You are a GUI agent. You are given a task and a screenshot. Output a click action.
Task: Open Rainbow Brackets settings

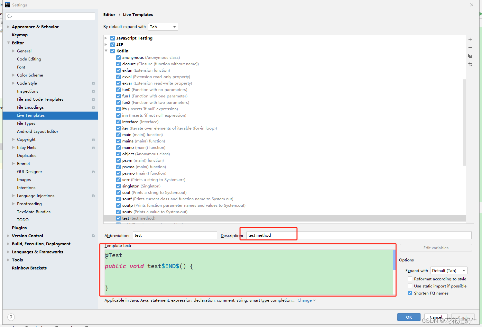point(29,268)
